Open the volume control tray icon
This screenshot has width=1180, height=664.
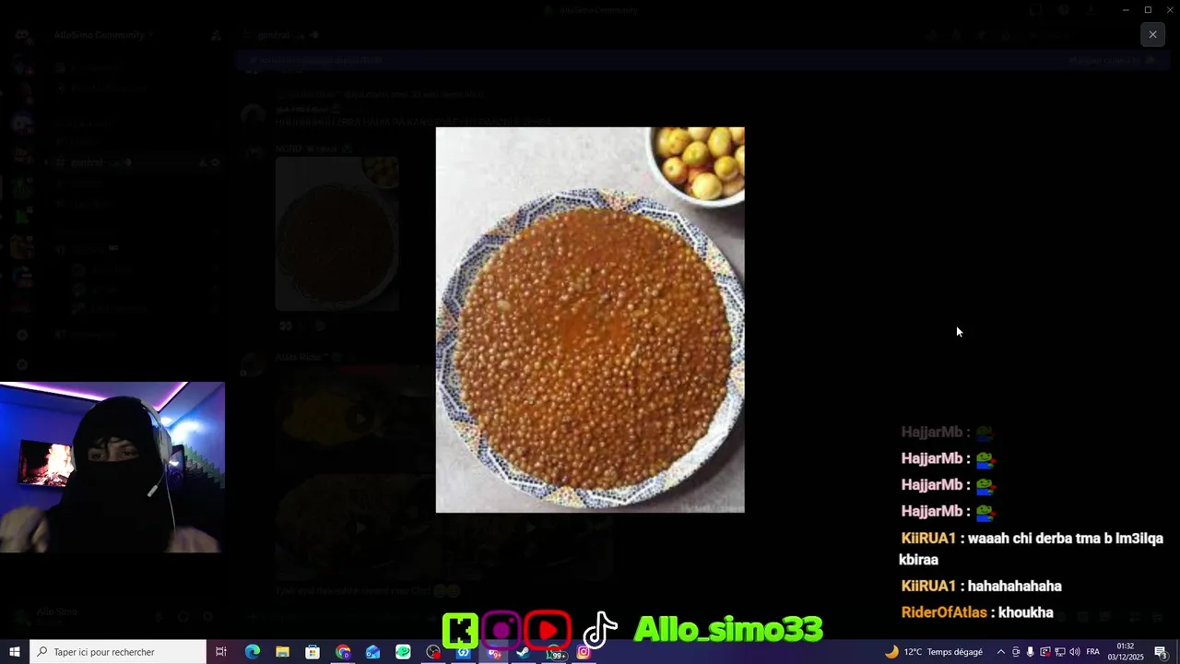pos(1074,652)
